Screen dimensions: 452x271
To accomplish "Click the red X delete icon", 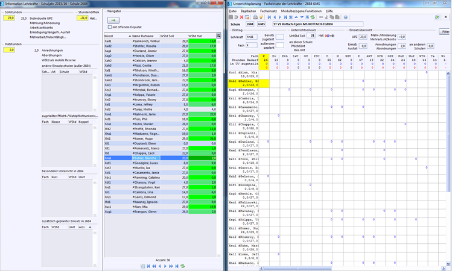I will tap(241, 17).
